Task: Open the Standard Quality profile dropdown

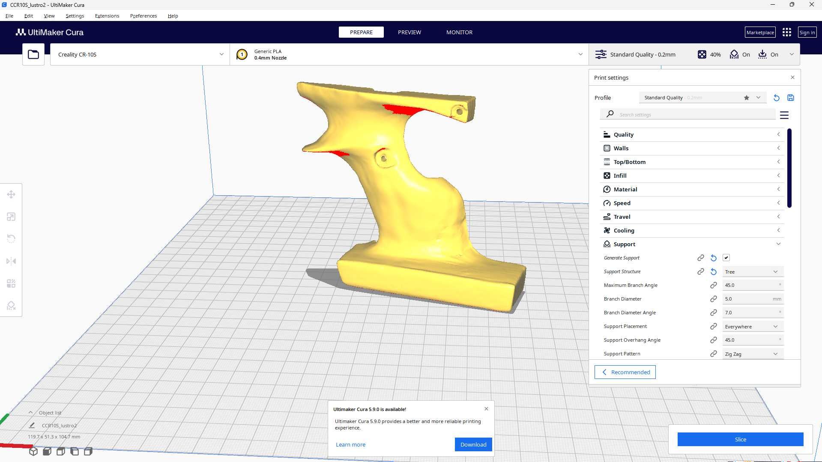Action: [x=702, y=98]
